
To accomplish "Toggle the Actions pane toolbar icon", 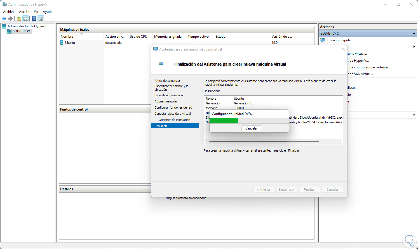I will tap(41, 19).
